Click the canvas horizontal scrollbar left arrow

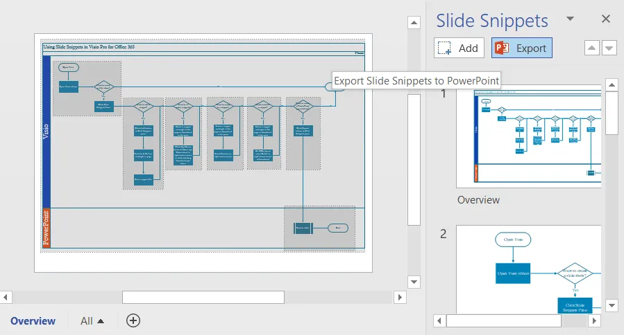pyautogui.click(x=6, y=297)
